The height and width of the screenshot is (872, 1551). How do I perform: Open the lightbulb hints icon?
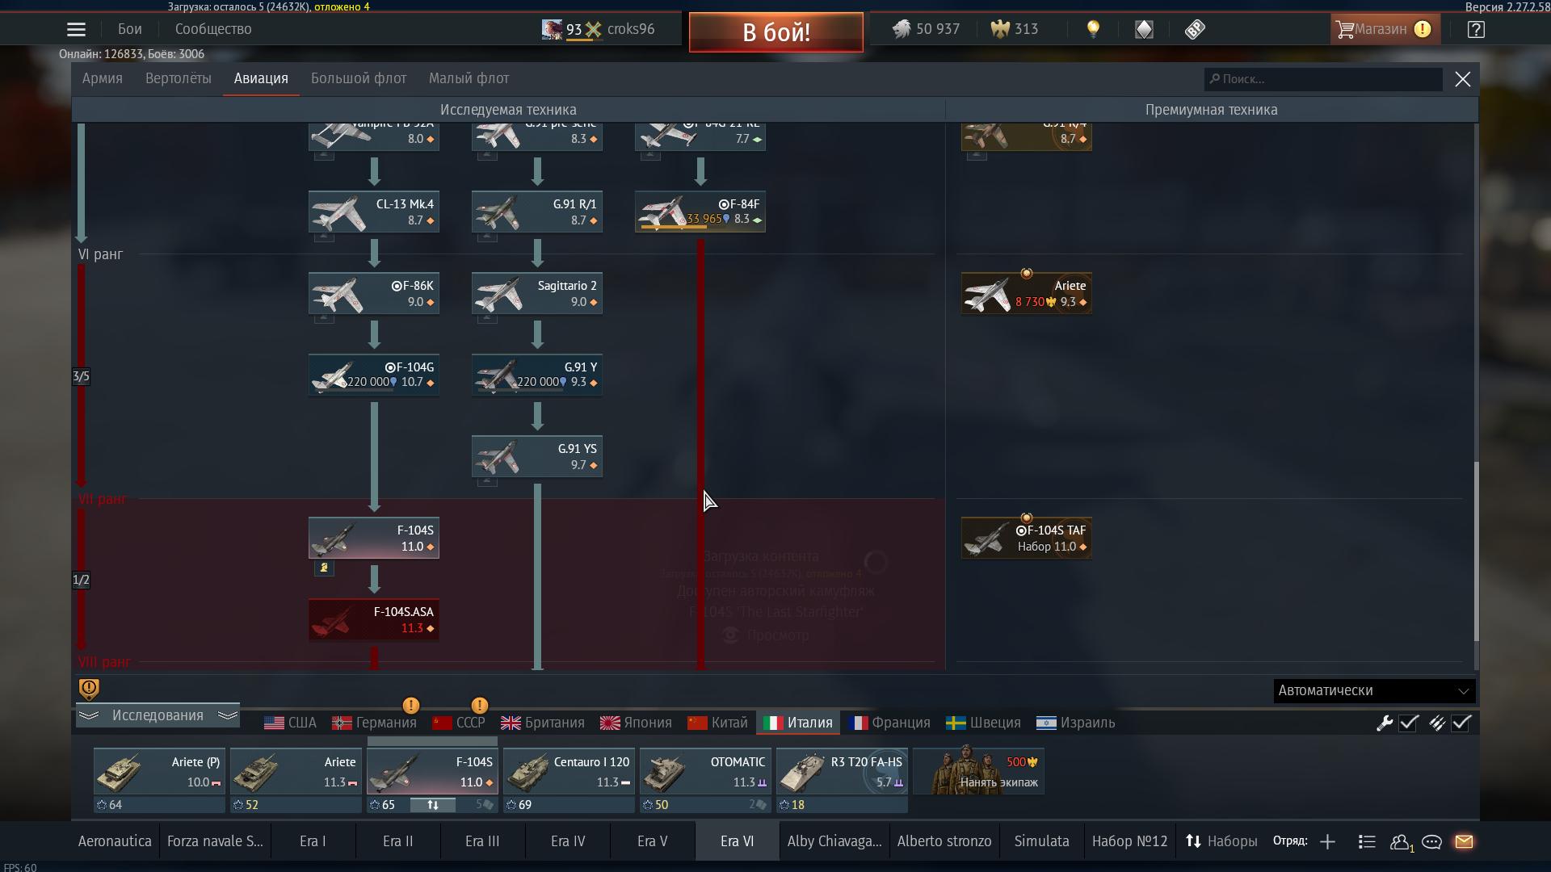1093,29
